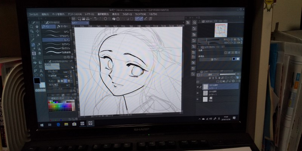The height and width of the screenshot is (151, 302).
Task: Click the Undo arrow in the command bar
Action: (96, 18)
